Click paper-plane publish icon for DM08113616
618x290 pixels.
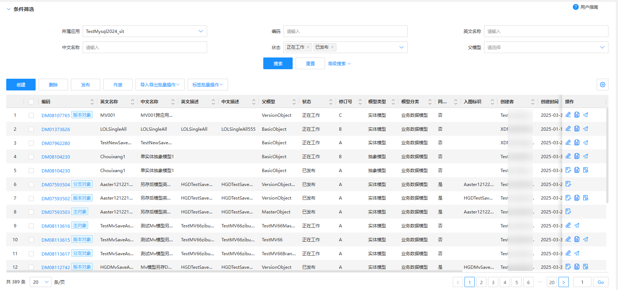[x=577, y=225]
